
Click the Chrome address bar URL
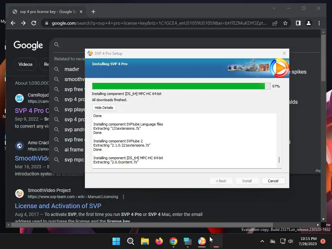tap(159, 23)
